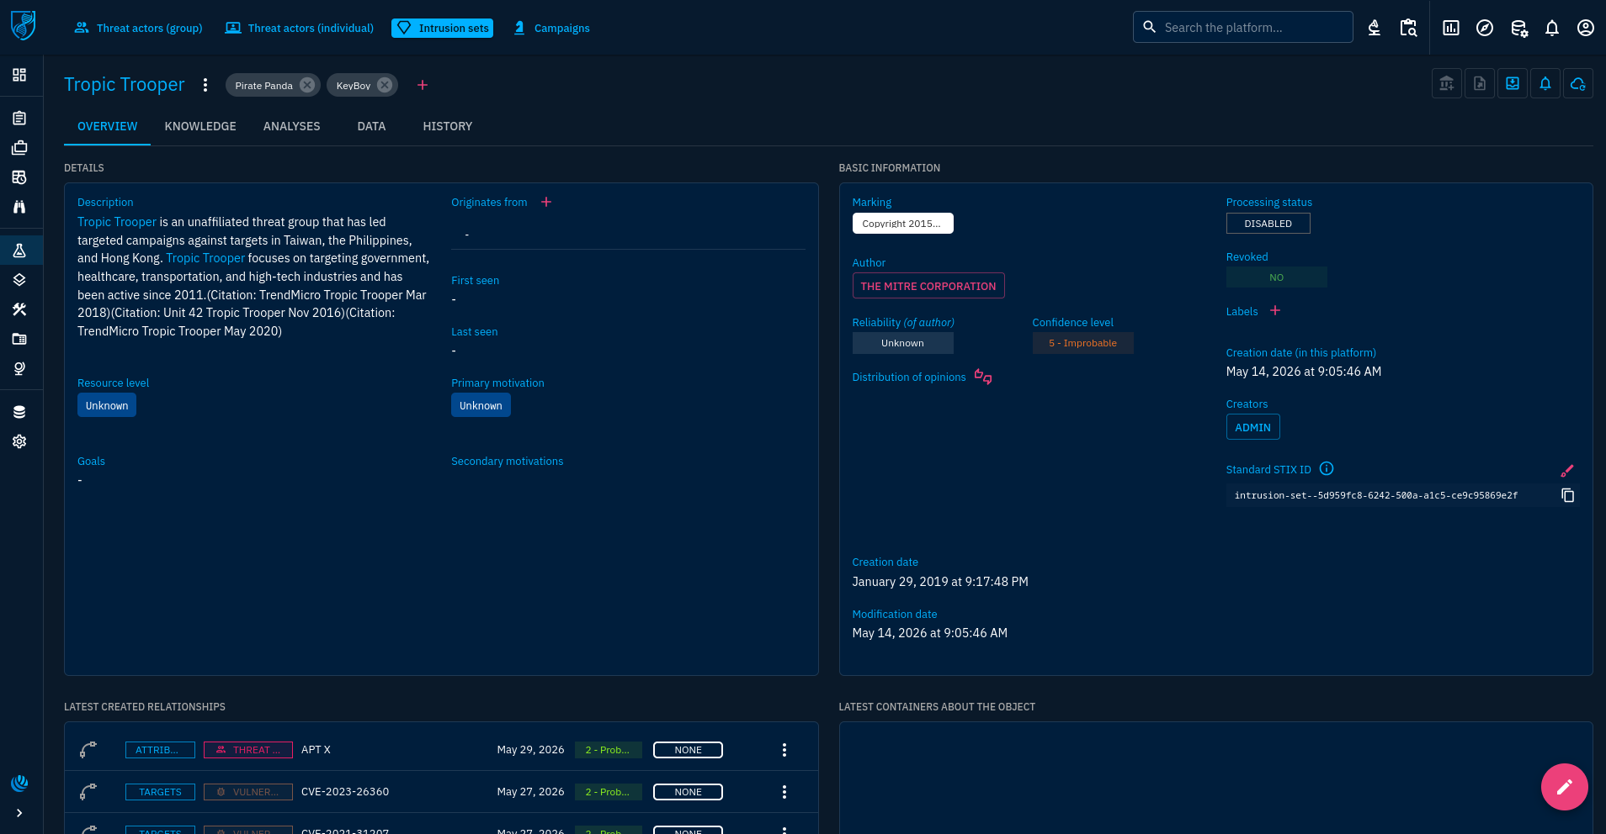The width and height of the screenshot is (1606, 834).
Task: Open the Distribution of opinions thumbs icon
Action: (x=983, y=377)
